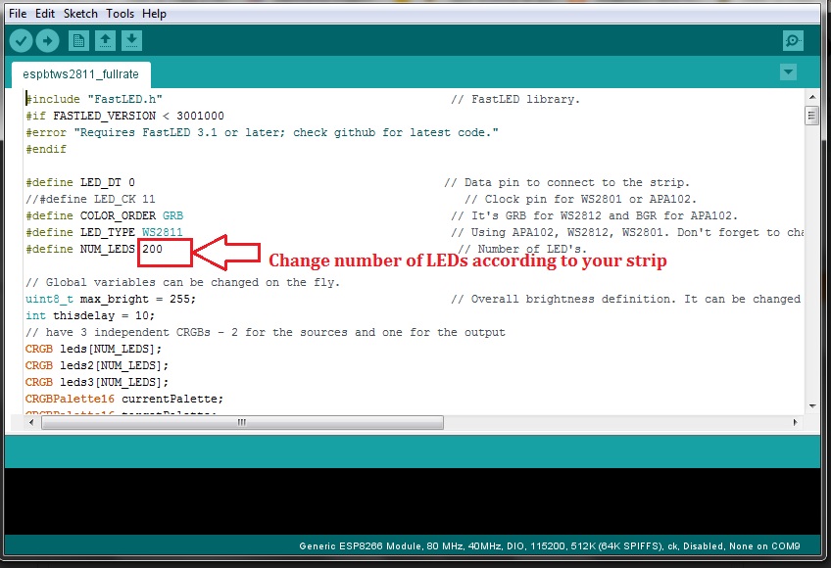Open the Sketch menu
Image resolution: width=831 pixels, height=568 pixels.
pos(80,14)
